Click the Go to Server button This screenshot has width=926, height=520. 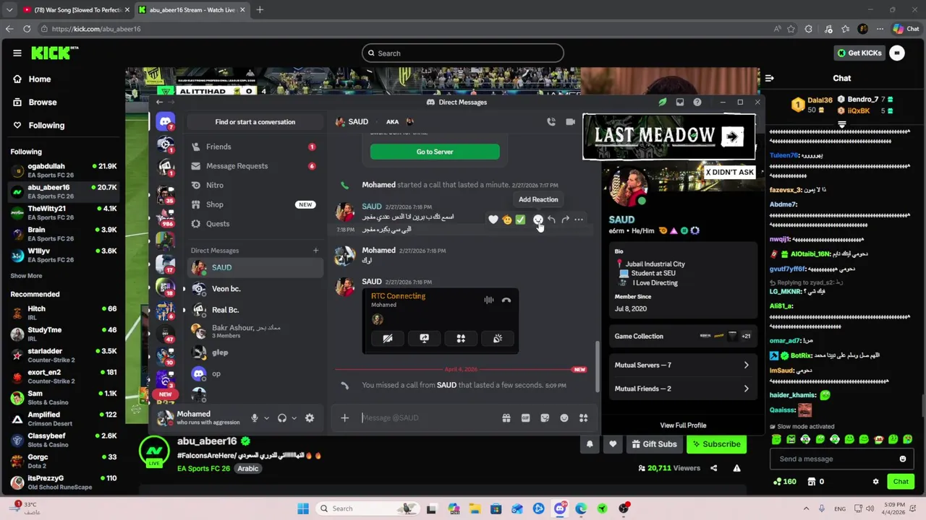click(x=435, y=152)
